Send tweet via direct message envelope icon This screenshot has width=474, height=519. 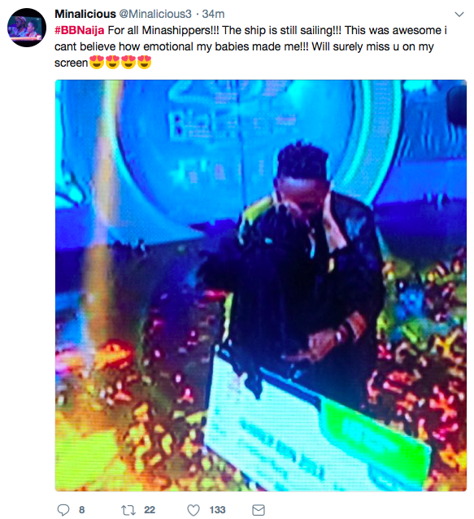click(259, 510)
